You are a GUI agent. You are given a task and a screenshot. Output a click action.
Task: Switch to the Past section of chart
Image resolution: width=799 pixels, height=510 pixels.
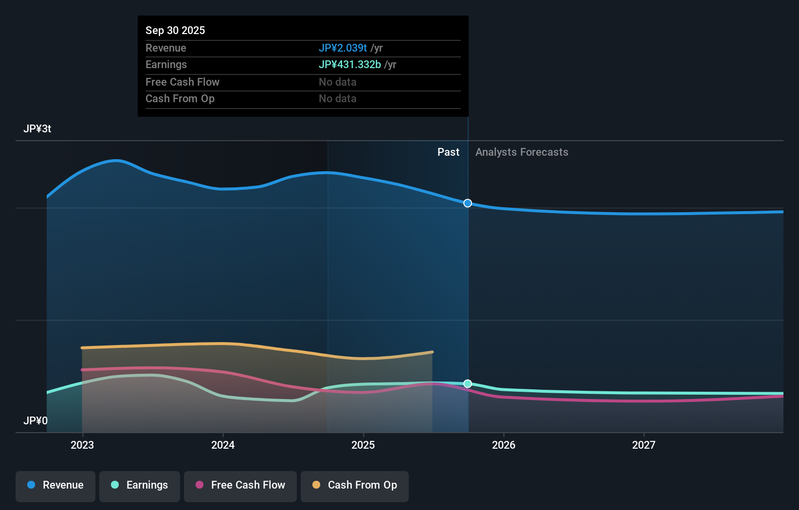pyautogui.click(x=448, y=152)
